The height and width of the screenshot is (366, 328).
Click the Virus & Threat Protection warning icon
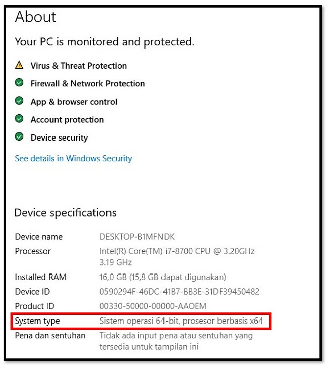point(19,65)
